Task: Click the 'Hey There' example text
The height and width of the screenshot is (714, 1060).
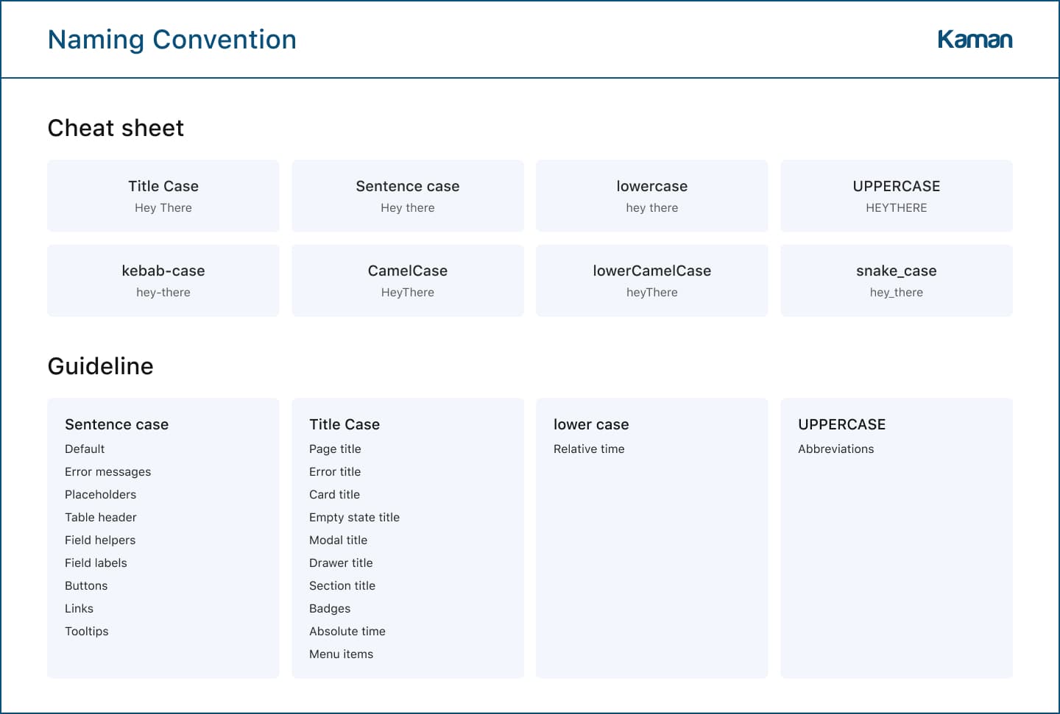Action: point(163,208)
